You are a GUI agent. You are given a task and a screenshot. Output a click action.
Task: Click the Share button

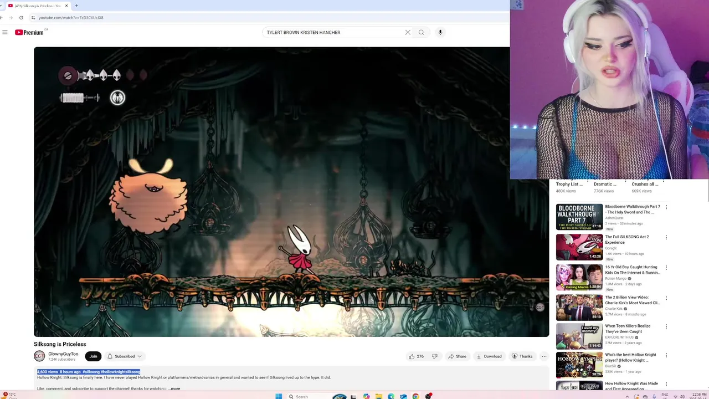[x=457, y=356]
